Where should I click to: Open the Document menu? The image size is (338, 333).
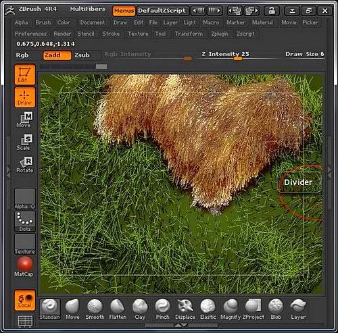coord(93,22)
